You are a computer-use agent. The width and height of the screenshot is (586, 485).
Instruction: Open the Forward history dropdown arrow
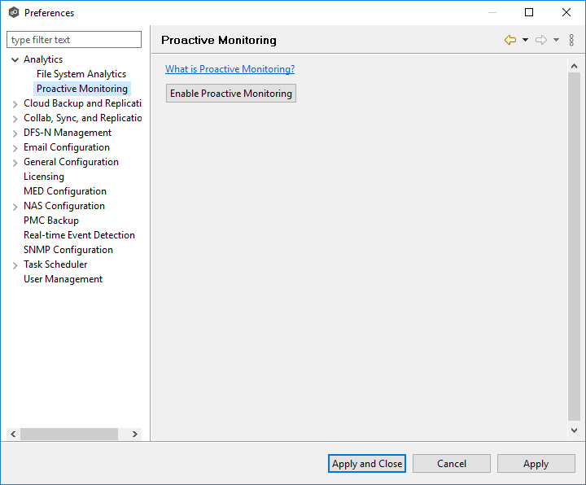pos(556,40)
